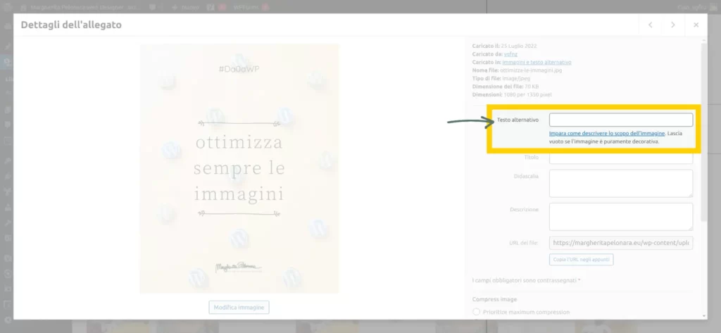Click the Testo alternativo input field
The image size is (721, 333).
[621, 120]
